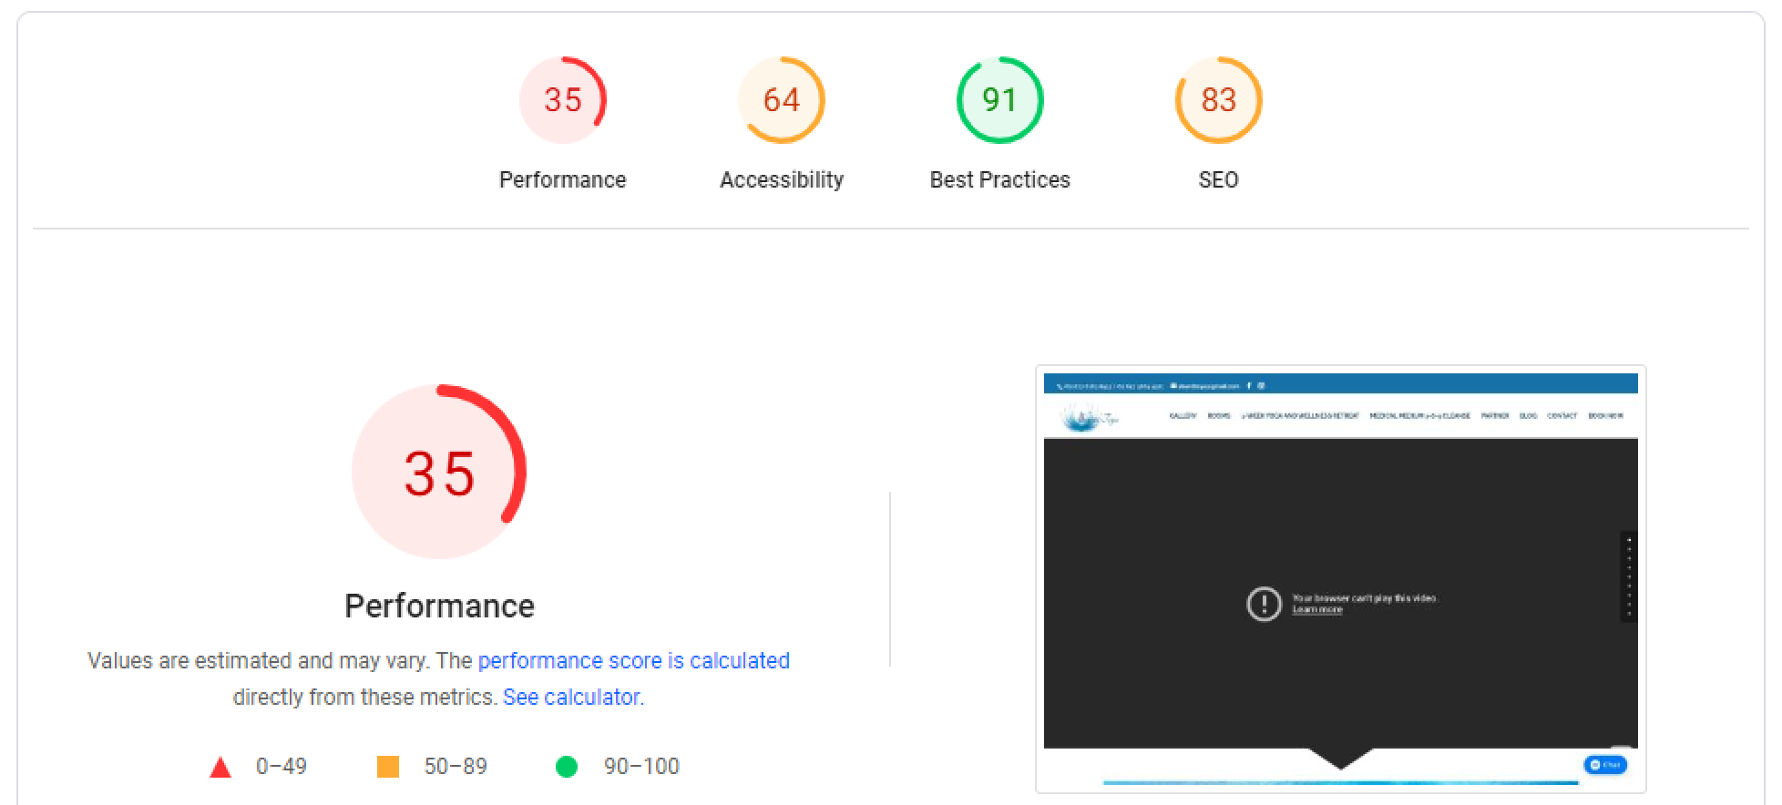Click the large Performance gauge circle showing 35
Image resolution: width=1782 pixels, height=805 pixels.
click(x=439, y=472)
